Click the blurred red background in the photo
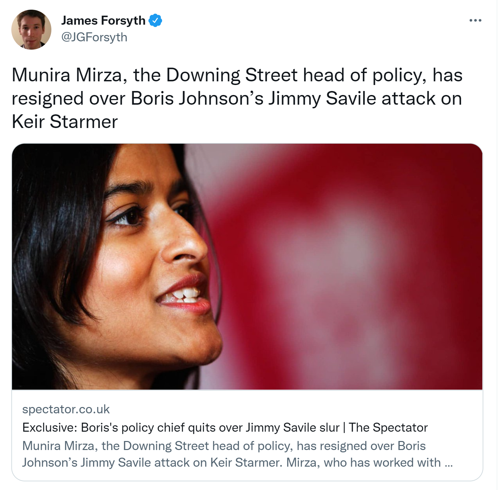The width and height of the screenshot is (500, 490). 350,267
